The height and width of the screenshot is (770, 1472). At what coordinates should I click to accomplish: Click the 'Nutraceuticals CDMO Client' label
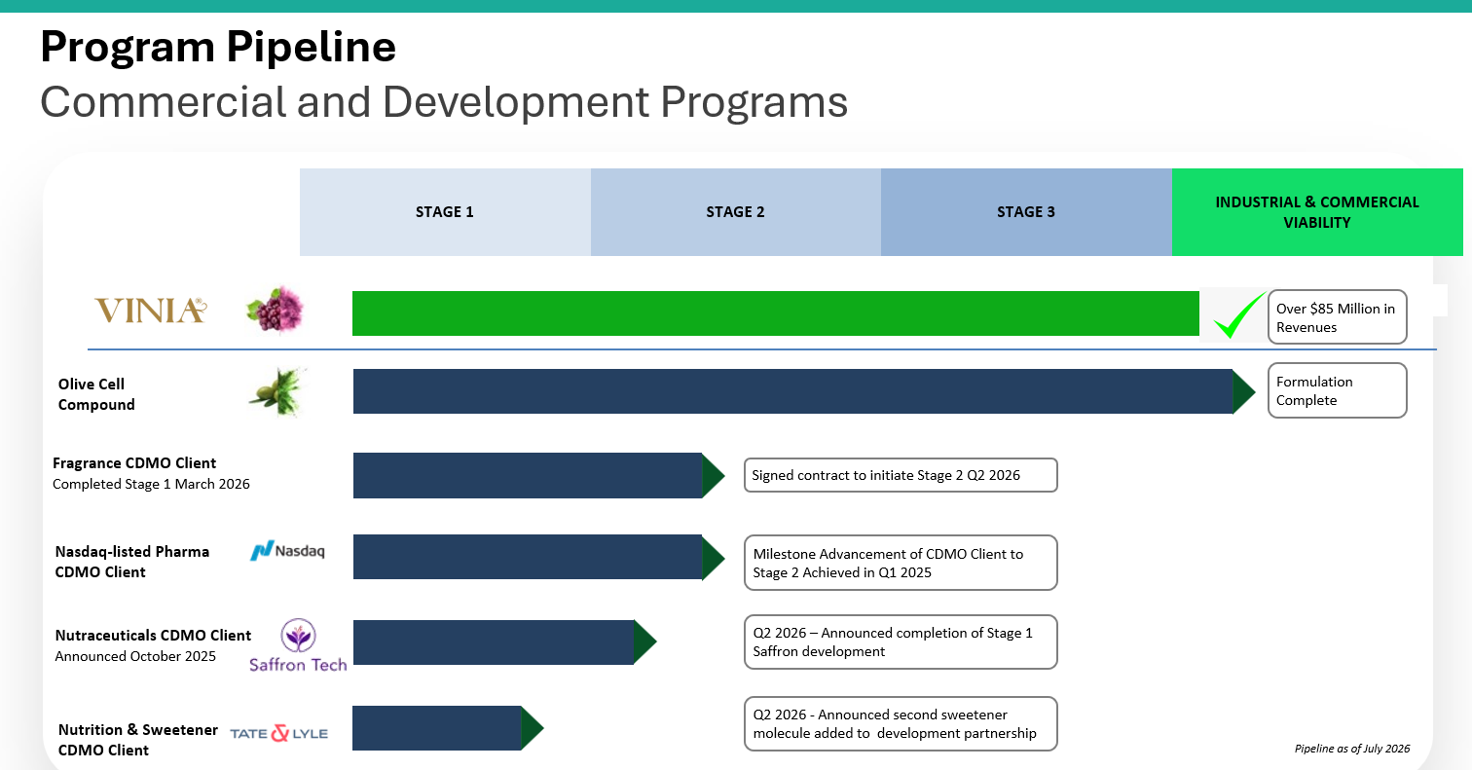(x=153, y=636)
